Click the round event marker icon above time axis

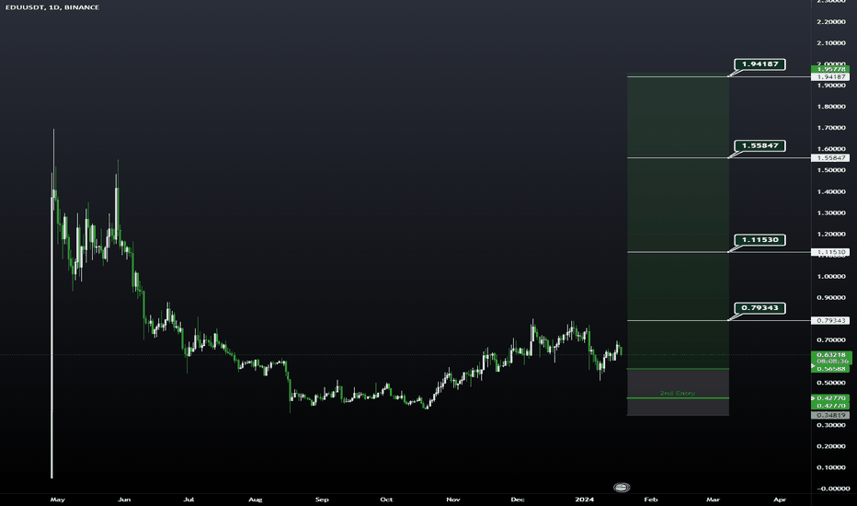[x=622, y=487]
